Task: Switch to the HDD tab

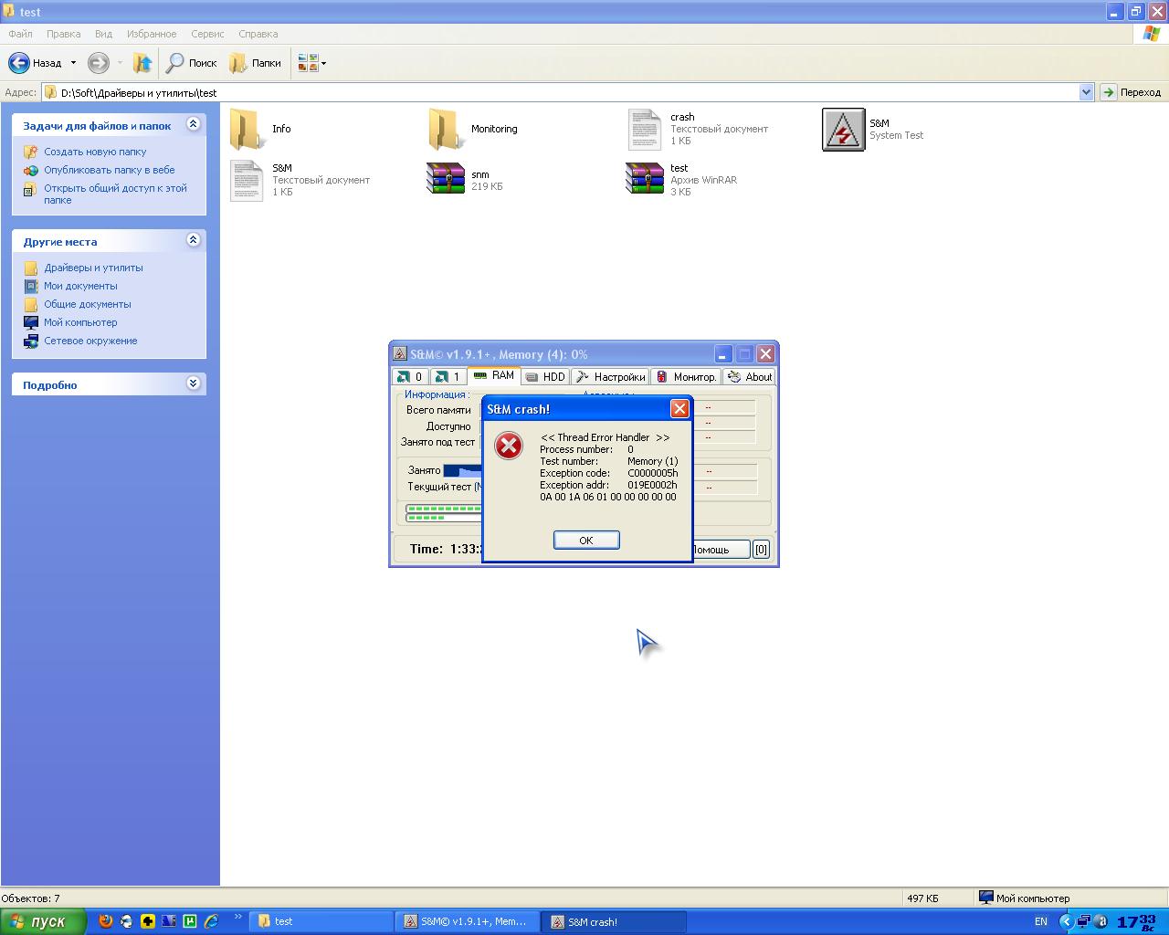Action: 546,376
